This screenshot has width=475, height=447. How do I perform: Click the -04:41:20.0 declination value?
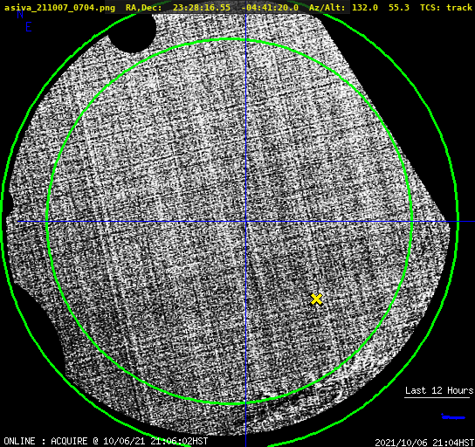[270, 8]
